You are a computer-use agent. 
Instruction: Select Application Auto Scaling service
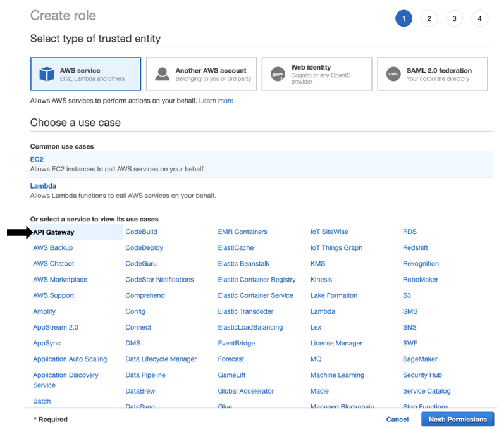tap(70, 359)
